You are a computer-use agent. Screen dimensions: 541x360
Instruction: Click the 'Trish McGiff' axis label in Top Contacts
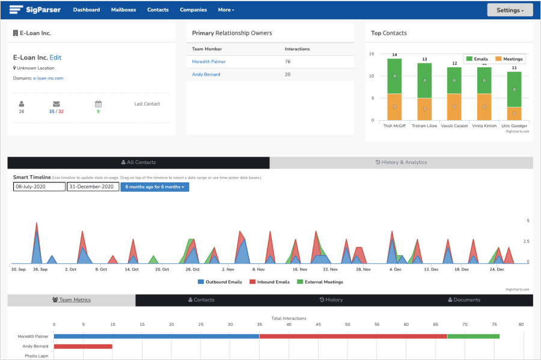coord(394,126)
